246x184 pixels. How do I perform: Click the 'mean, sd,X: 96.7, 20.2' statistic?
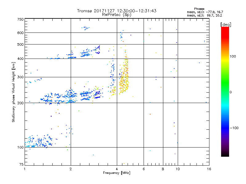tap(204, 16)
